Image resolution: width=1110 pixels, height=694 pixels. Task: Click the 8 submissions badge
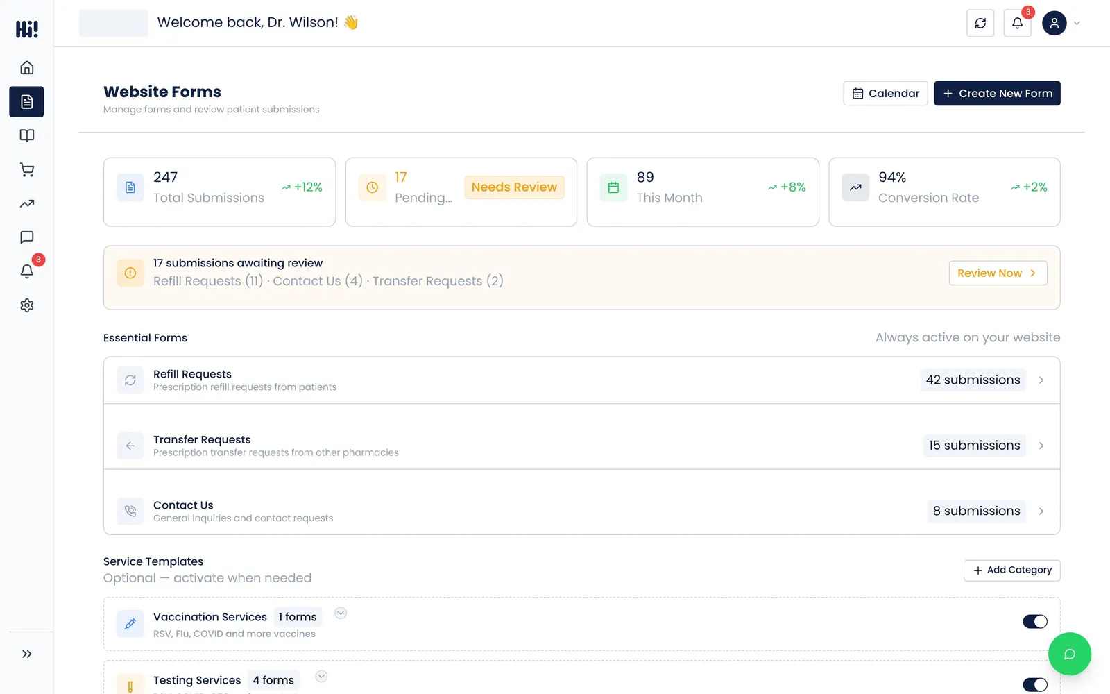point(976,511)
